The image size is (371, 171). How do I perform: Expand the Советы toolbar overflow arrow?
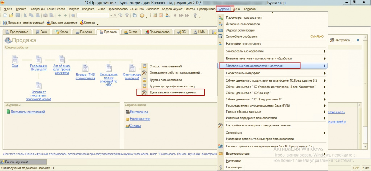pos(97,24)
